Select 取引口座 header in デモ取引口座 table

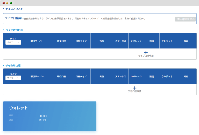[x=61, y=76]
